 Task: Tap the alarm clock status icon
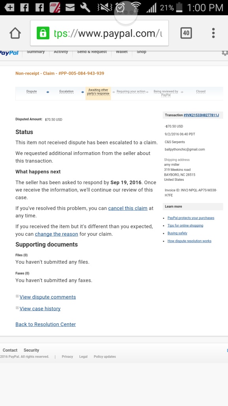(x=120, y=8)
